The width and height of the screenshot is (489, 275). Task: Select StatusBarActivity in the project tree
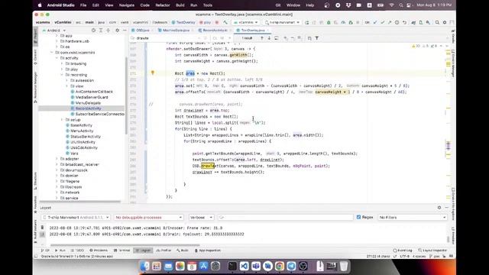pyautogui.click(x=85, y=137)
